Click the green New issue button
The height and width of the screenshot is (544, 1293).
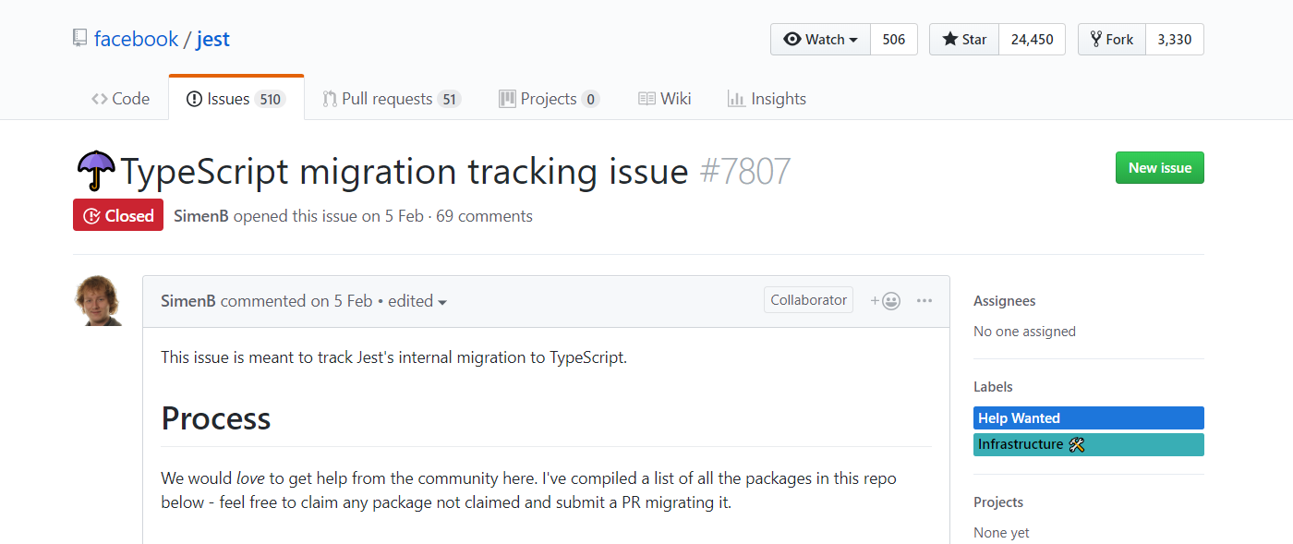1160,168
